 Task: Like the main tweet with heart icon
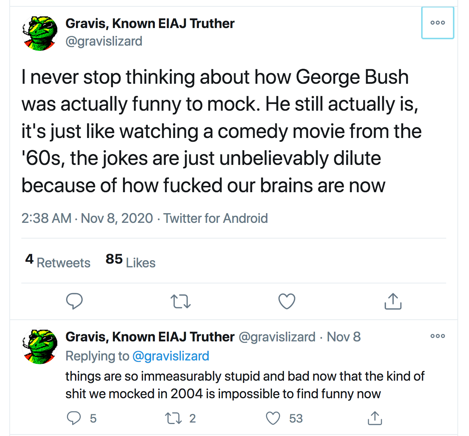pyautogui.click(x=287, y=301)
